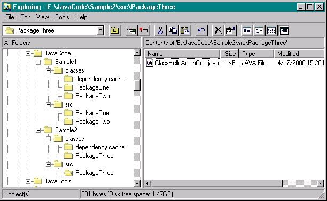
Task: Click the Paste clipboard icon
Action: click(185, 30)
